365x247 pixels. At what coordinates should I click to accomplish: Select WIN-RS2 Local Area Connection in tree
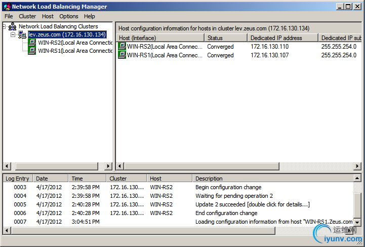(75, 43)
